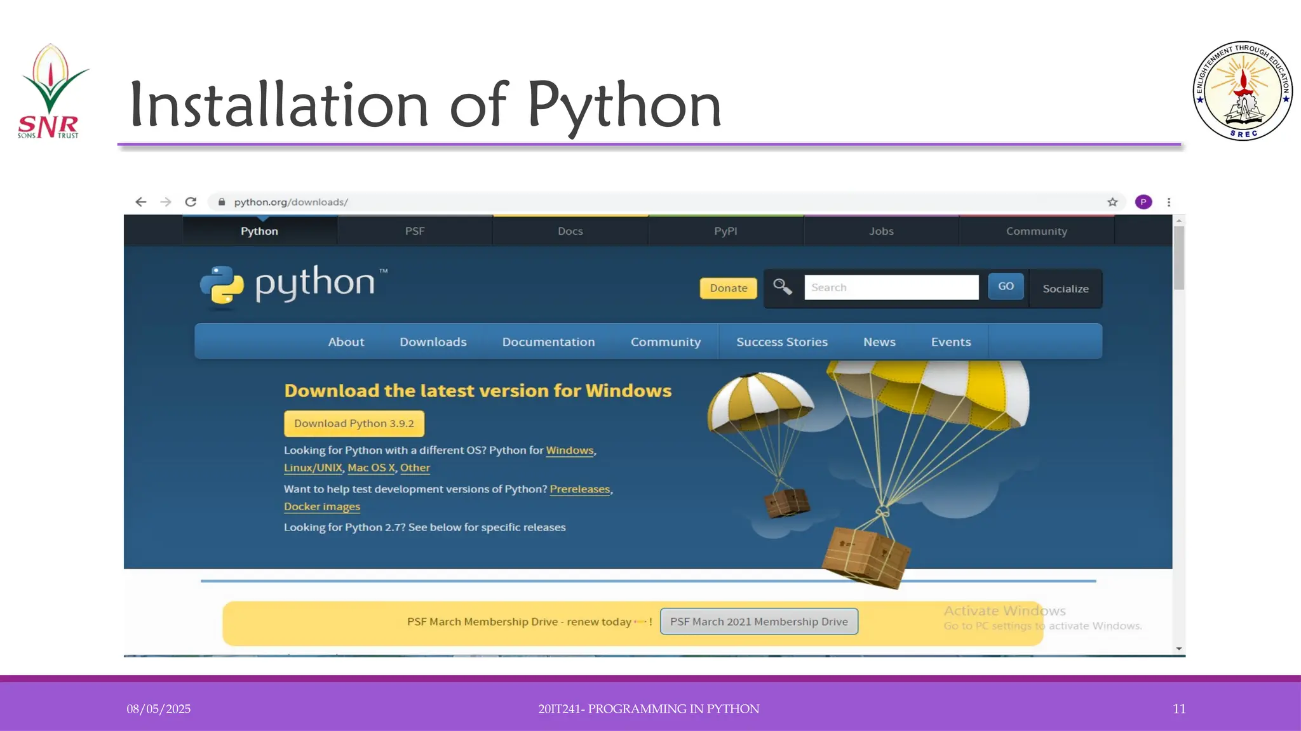Click the footer date 08/05/2025
The width and height of the screenshot is (1301, 731).
(x=158, y=709)
